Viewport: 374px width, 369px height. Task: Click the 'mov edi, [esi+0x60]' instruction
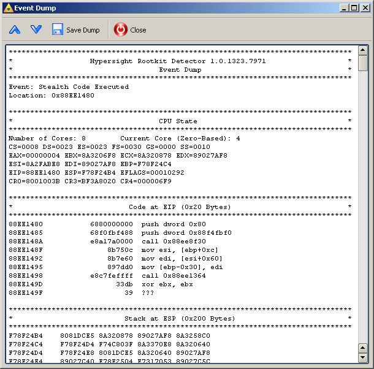(x=182, y=259)
